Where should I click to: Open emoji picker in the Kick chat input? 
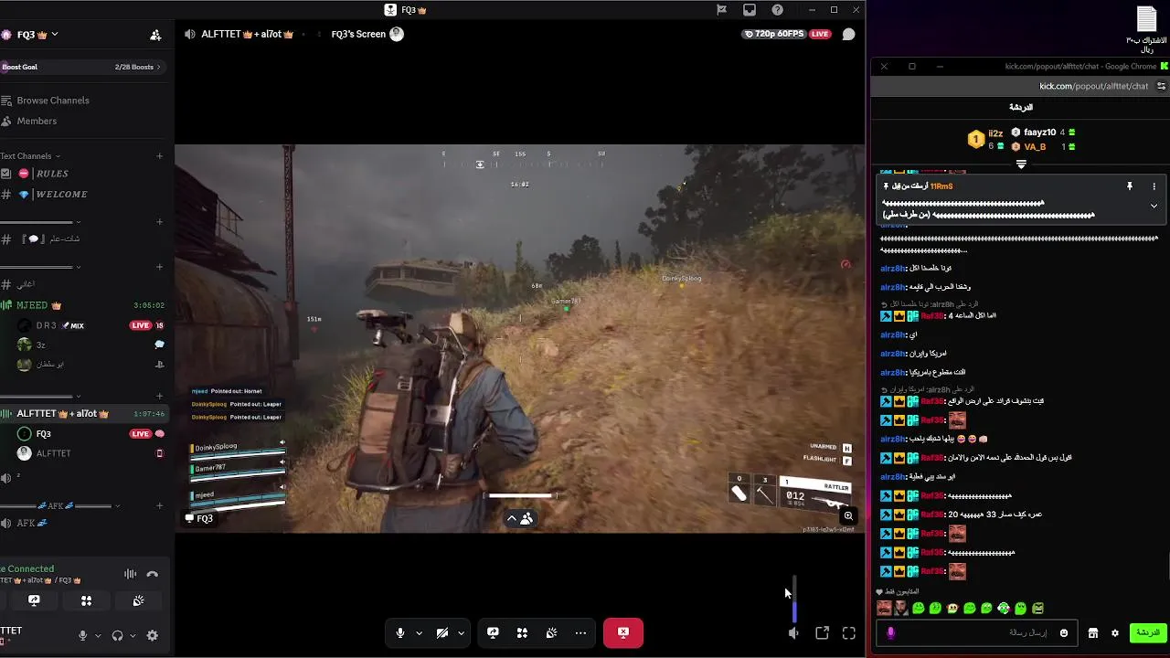pos(1063,632)
